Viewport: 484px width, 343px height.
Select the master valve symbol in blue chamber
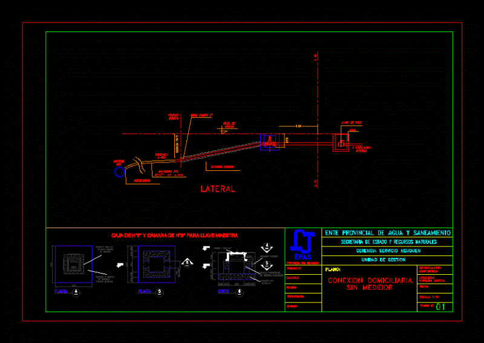coord(269,142)
